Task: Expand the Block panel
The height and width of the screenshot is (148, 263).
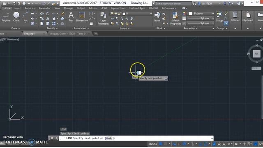Action: point(161,28)
